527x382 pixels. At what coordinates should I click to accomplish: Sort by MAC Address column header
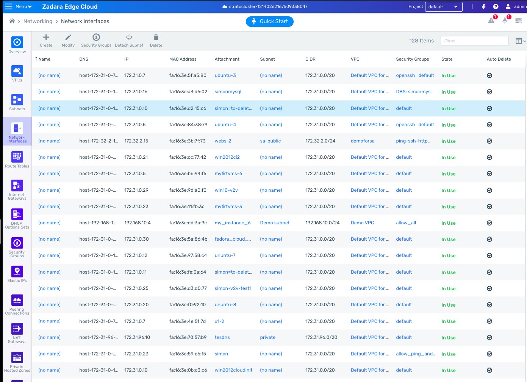click(183, 59)
